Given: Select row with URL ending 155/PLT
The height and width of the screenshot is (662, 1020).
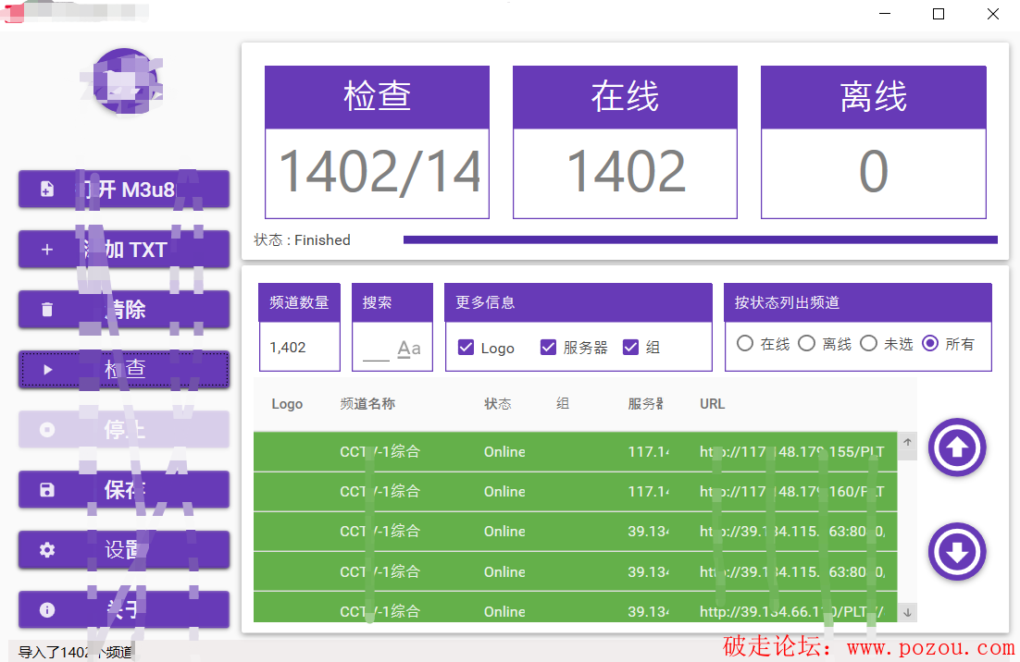Looking at the screenshot, I should pos(575,451).
